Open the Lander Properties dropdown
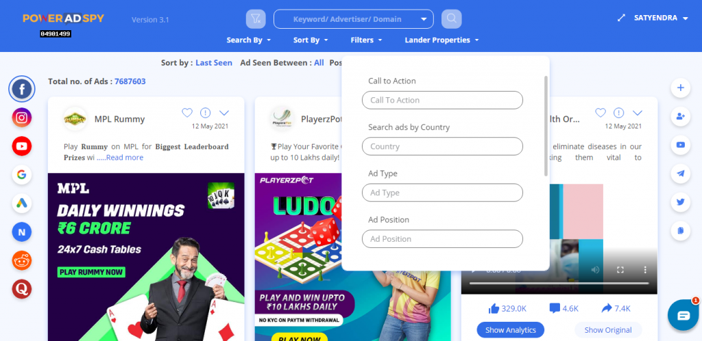The image size is (702, 341). pyautogui.click(x=442, y=40)
